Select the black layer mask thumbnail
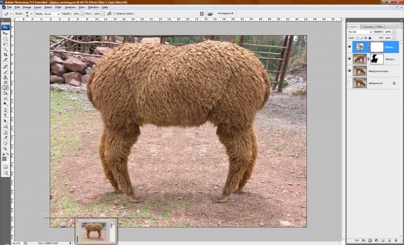This screenshot has width=404, height=245. point(377,59)
